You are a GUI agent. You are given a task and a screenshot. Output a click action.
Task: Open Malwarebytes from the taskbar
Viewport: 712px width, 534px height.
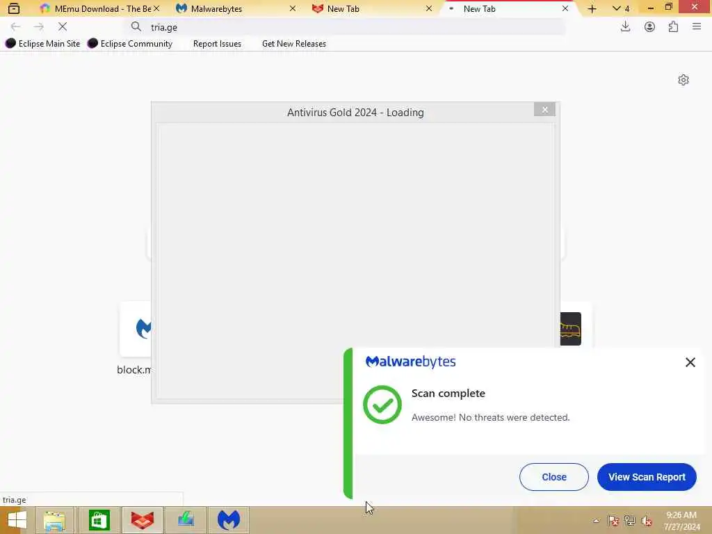[x=229, y=520]
